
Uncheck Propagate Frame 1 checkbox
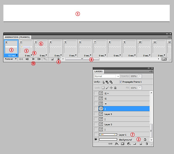(x=121, y=82)
